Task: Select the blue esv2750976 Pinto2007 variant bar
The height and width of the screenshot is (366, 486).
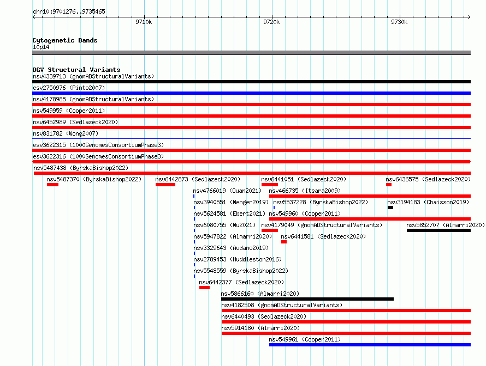Action: [x=251, y=93]
